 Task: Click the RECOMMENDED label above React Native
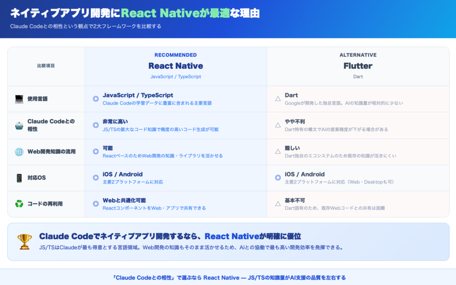coord(175,55)
